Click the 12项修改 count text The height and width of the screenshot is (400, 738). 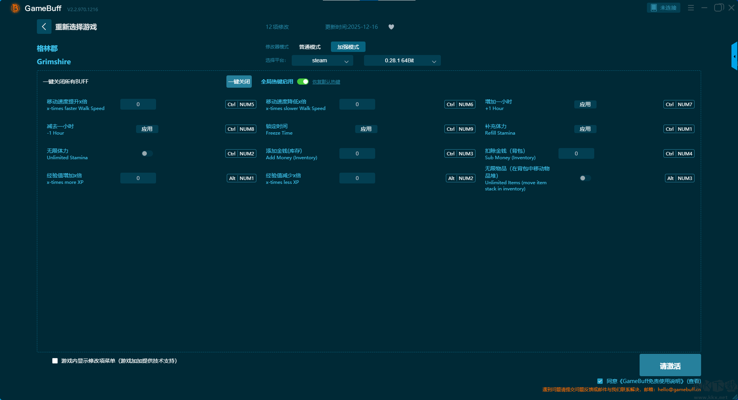[277, 27]
